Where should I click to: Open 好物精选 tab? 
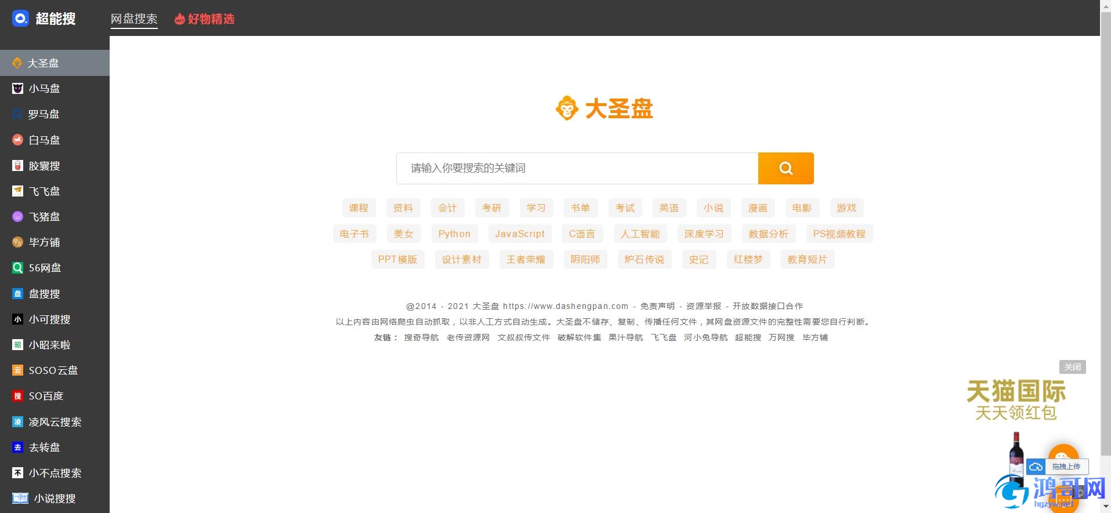[x=205, y=19]
